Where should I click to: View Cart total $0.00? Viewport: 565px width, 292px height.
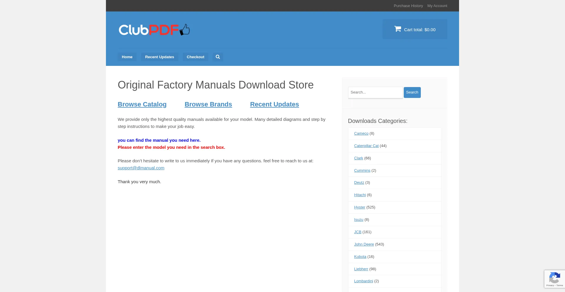point(415,29)
